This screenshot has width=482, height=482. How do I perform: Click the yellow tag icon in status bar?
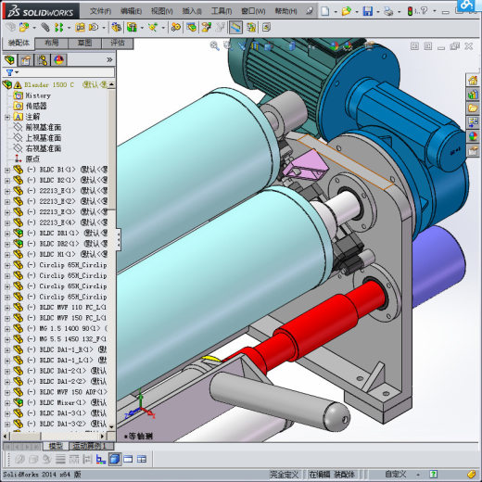tap(472, 474)
